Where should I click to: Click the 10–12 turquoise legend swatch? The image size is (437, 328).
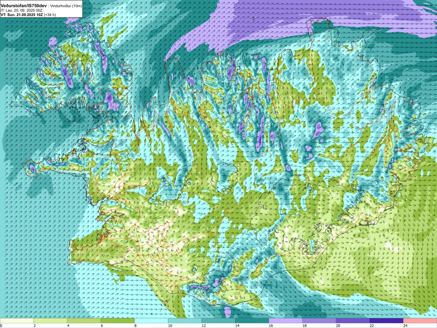pos(185,321)
